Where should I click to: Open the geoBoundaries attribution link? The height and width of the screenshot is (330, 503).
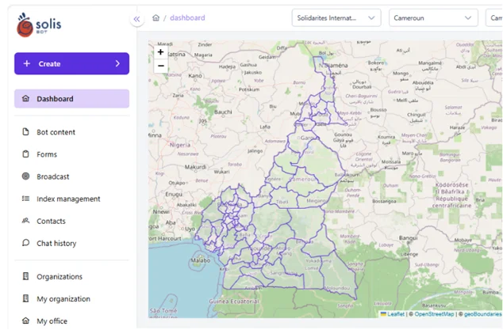483,314
